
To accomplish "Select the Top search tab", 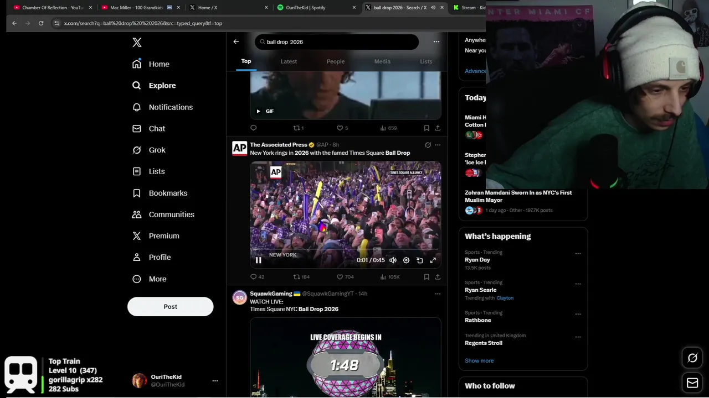I will coord(246,61).
